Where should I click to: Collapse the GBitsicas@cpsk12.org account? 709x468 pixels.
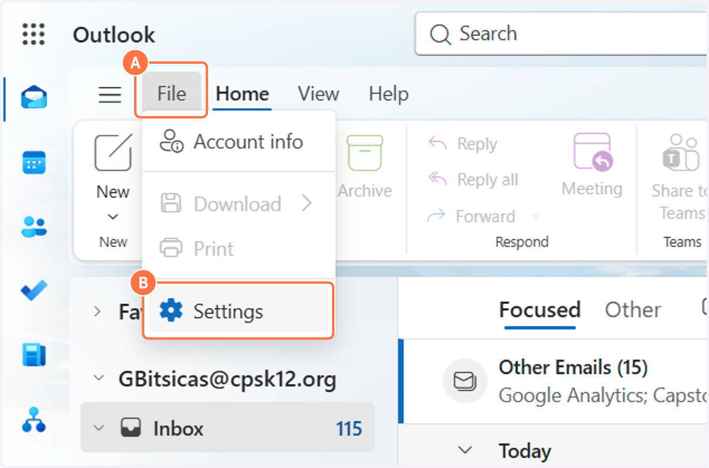pyautogui.click(x=98, y=378)
